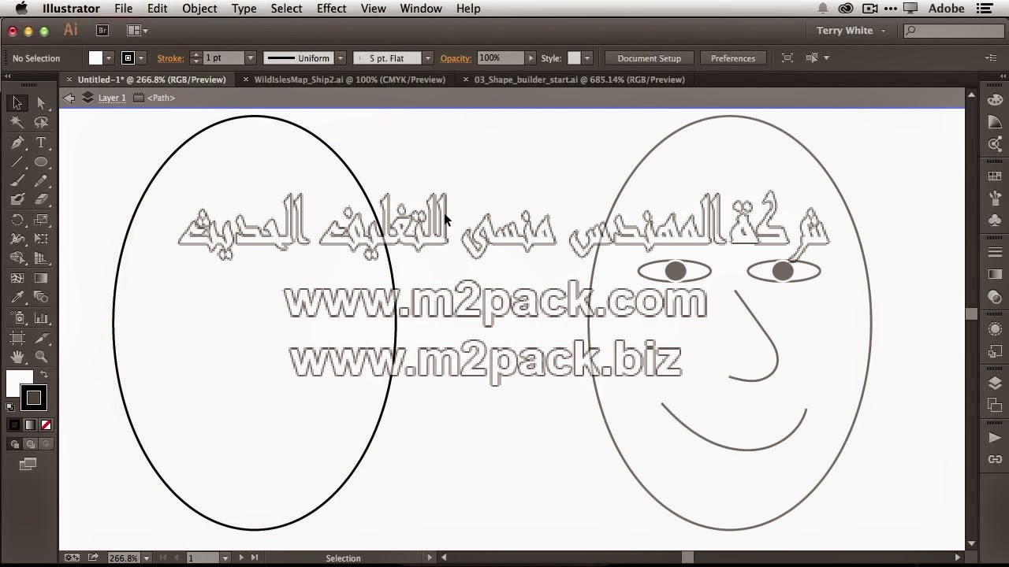
Task: Select the Direct Selection tool
Action: [42, 103]
